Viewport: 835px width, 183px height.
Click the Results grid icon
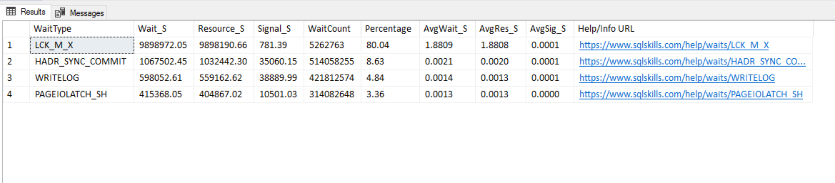click(11, 12)
